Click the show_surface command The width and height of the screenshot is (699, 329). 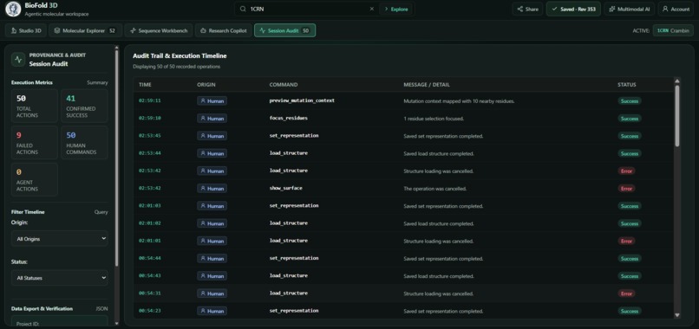tap(285, 188)
